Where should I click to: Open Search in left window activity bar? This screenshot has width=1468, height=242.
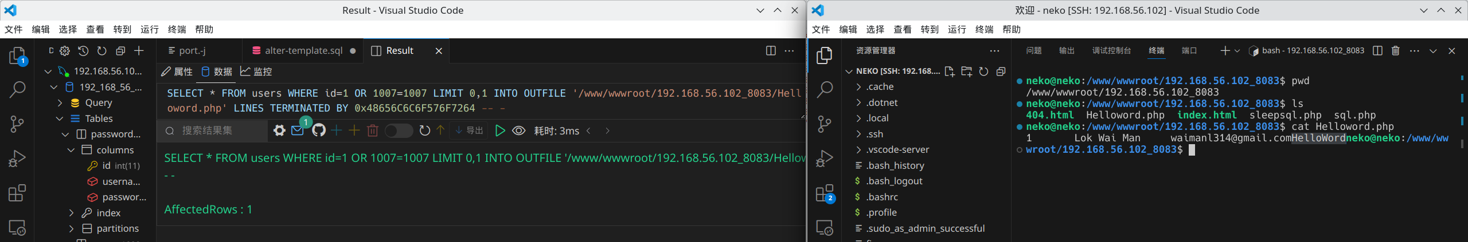[17, 90]
